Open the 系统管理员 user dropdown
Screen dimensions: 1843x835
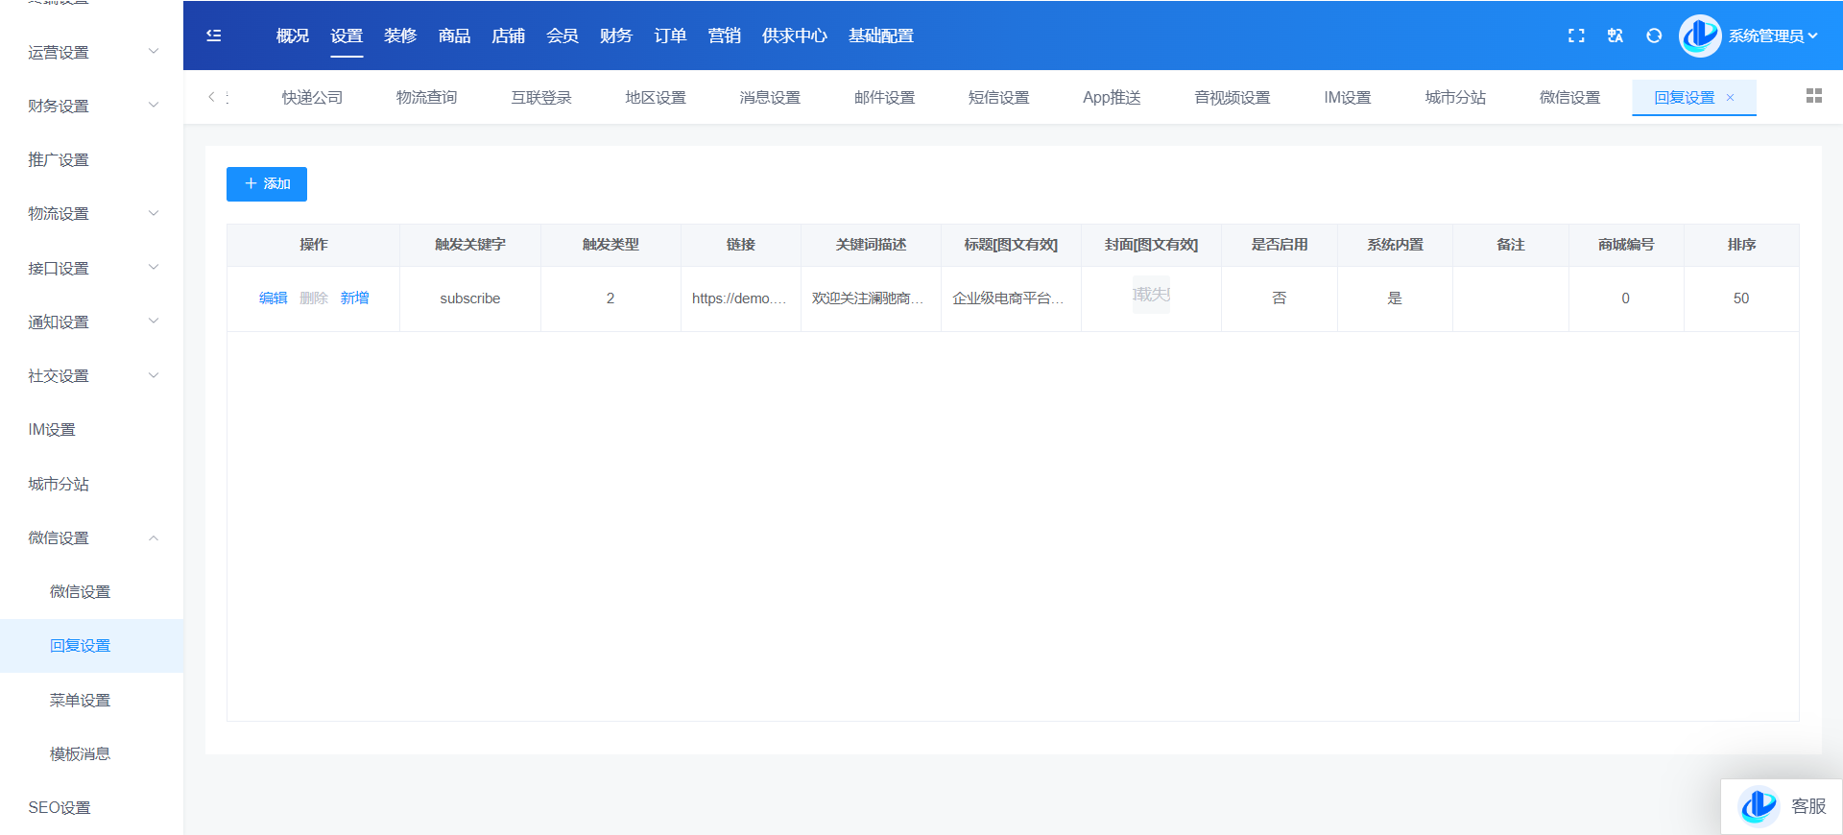[x=1772, y=36]
